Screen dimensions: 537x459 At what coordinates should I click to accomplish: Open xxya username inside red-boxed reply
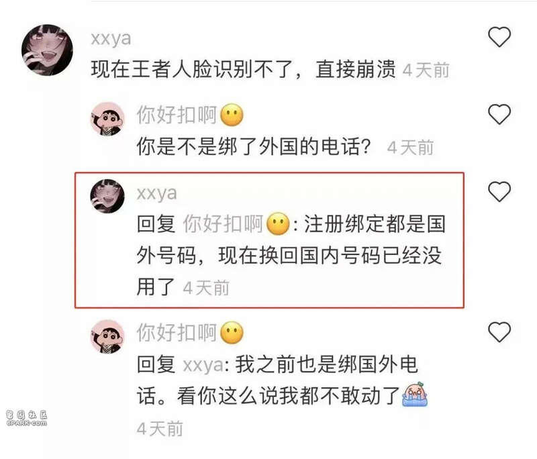click(x=157, y=193)
